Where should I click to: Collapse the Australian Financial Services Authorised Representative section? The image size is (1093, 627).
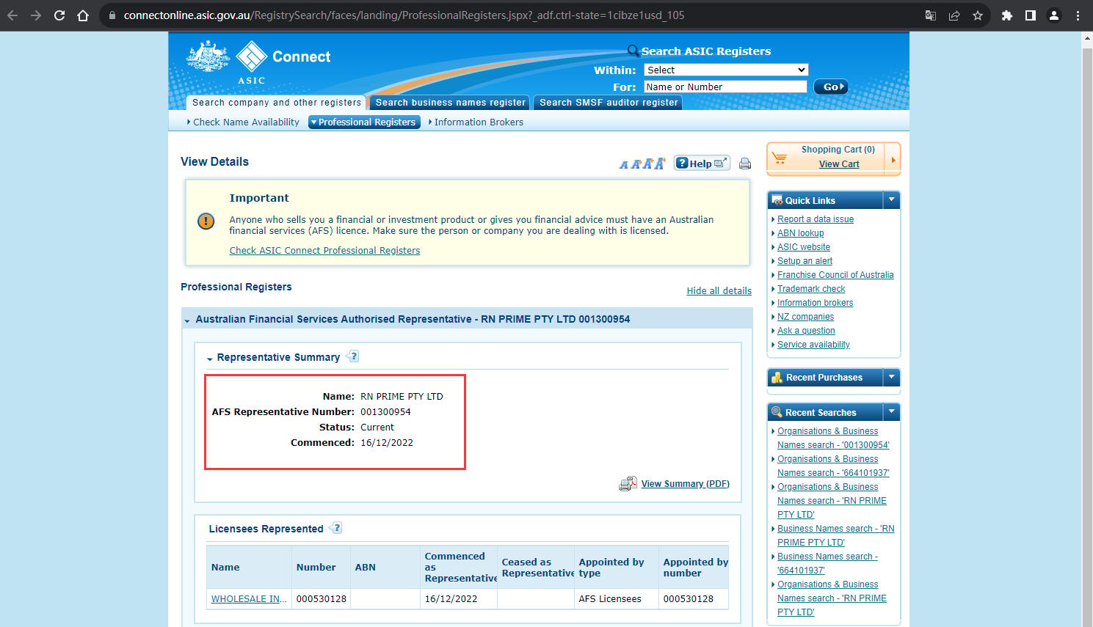[x=187, y=320]
